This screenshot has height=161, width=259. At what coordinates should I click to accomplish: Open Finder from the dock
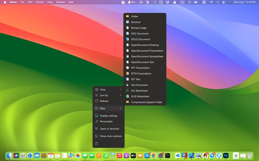pos(9,156)
